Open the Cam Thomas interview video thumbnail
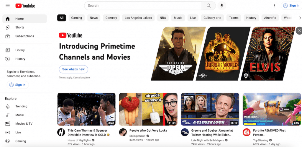This screenshot has width=302, height=147. coord(86,109)
